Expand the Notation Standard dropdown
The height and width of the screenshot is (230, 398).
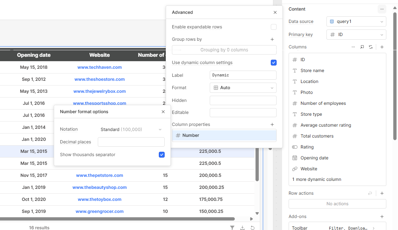(131, 130)
